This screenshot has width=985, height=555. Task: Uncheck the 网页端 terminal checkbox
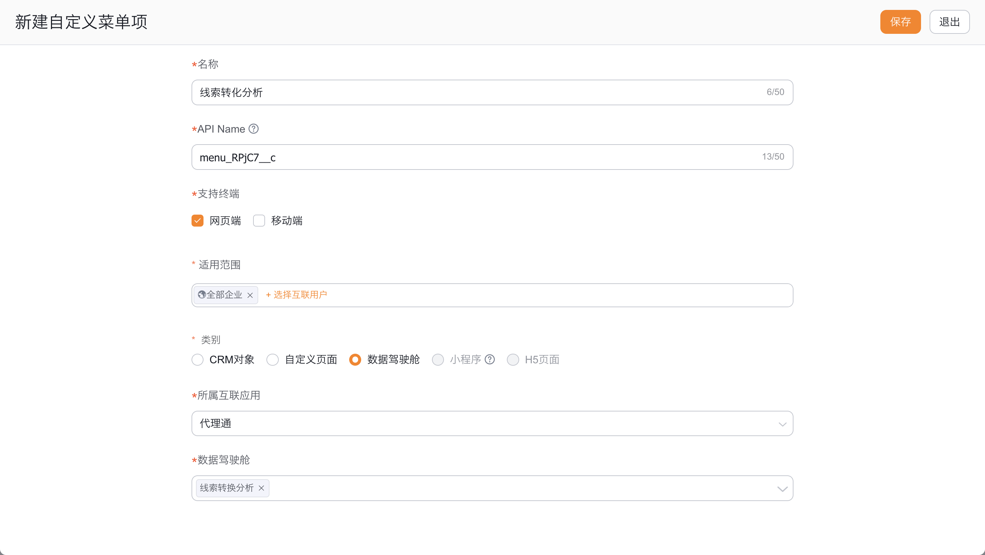(x=197, y=220)
